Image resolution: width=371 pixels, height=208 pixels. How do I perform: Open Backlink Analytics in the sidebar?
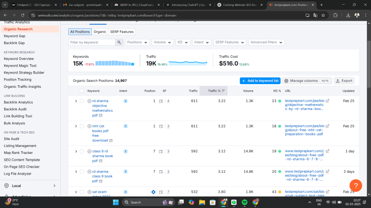coord(18,102)
